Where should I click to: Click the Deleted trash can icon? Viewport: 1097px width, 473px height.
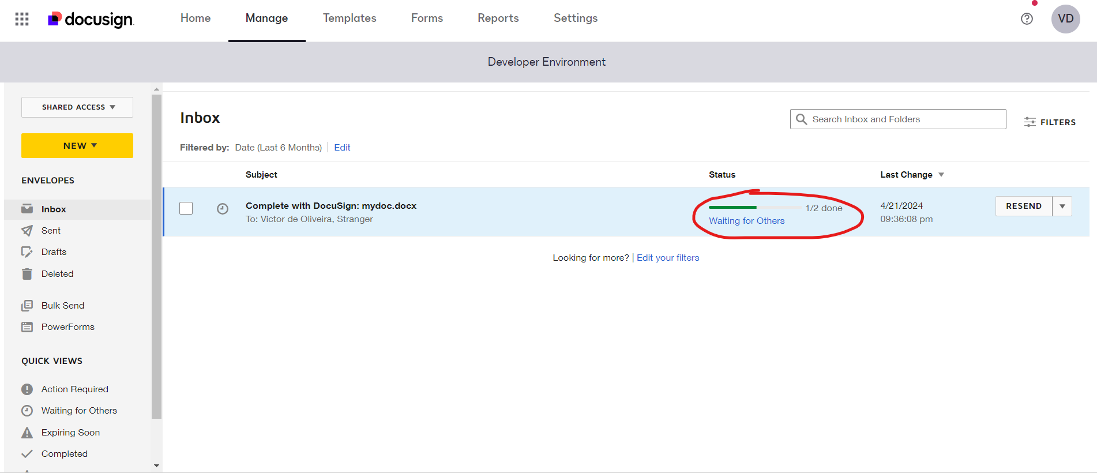pos(27,274)
